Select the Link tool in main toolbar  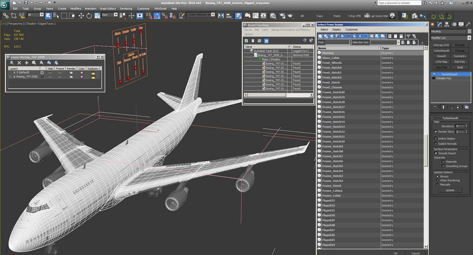(x=5, y=15)
